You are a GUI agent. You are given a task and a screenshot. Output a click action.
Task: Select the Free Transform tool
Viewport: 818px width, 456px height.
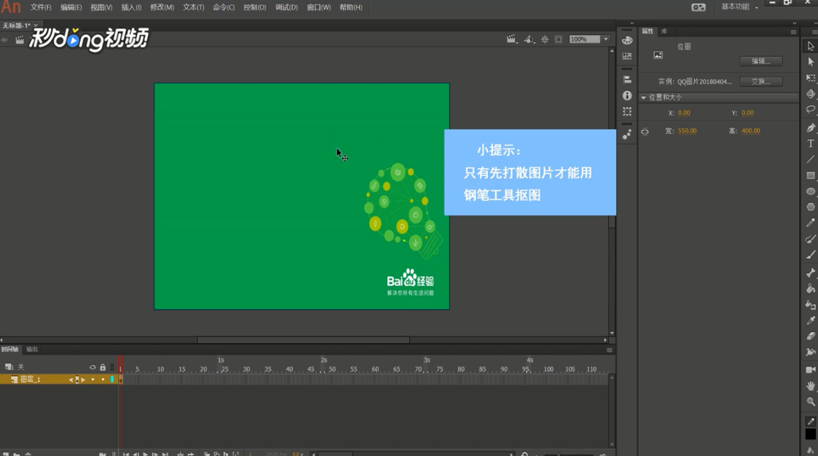tap(810, 78)
